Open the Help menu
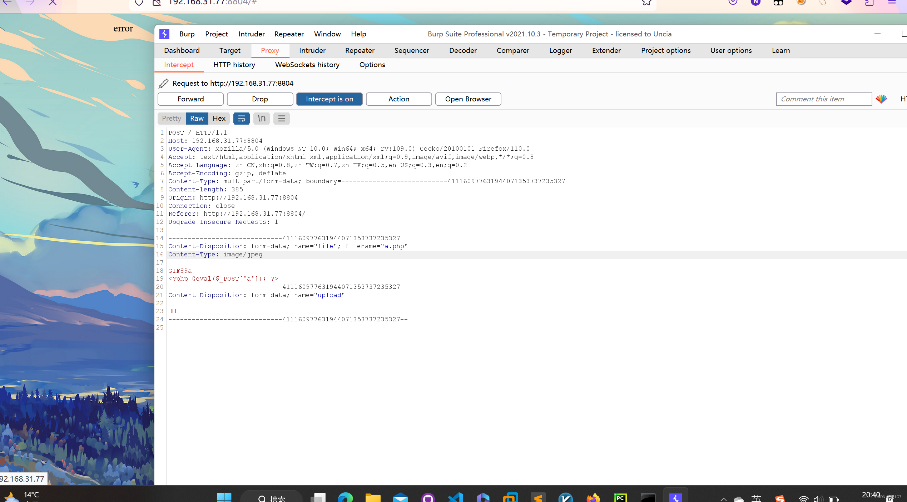 tap(358, 34)
